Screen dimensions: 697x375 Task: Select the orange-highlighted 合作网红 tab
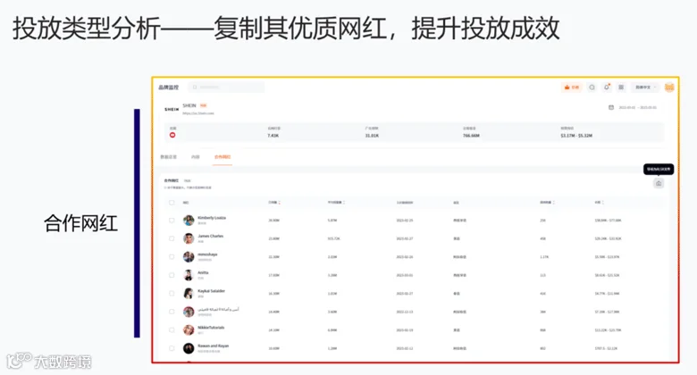click(x=223, y=157)
